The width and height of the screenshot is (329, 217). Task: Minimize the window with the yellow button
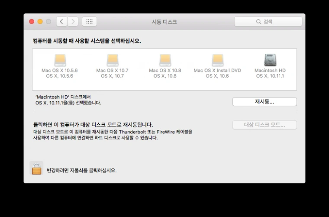(40, 22)
